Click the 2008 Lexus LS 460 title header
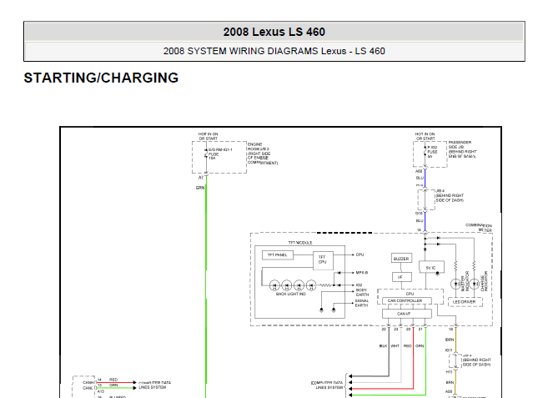The width and height of the screenshot is (533, 398). [x=274, y=32]
